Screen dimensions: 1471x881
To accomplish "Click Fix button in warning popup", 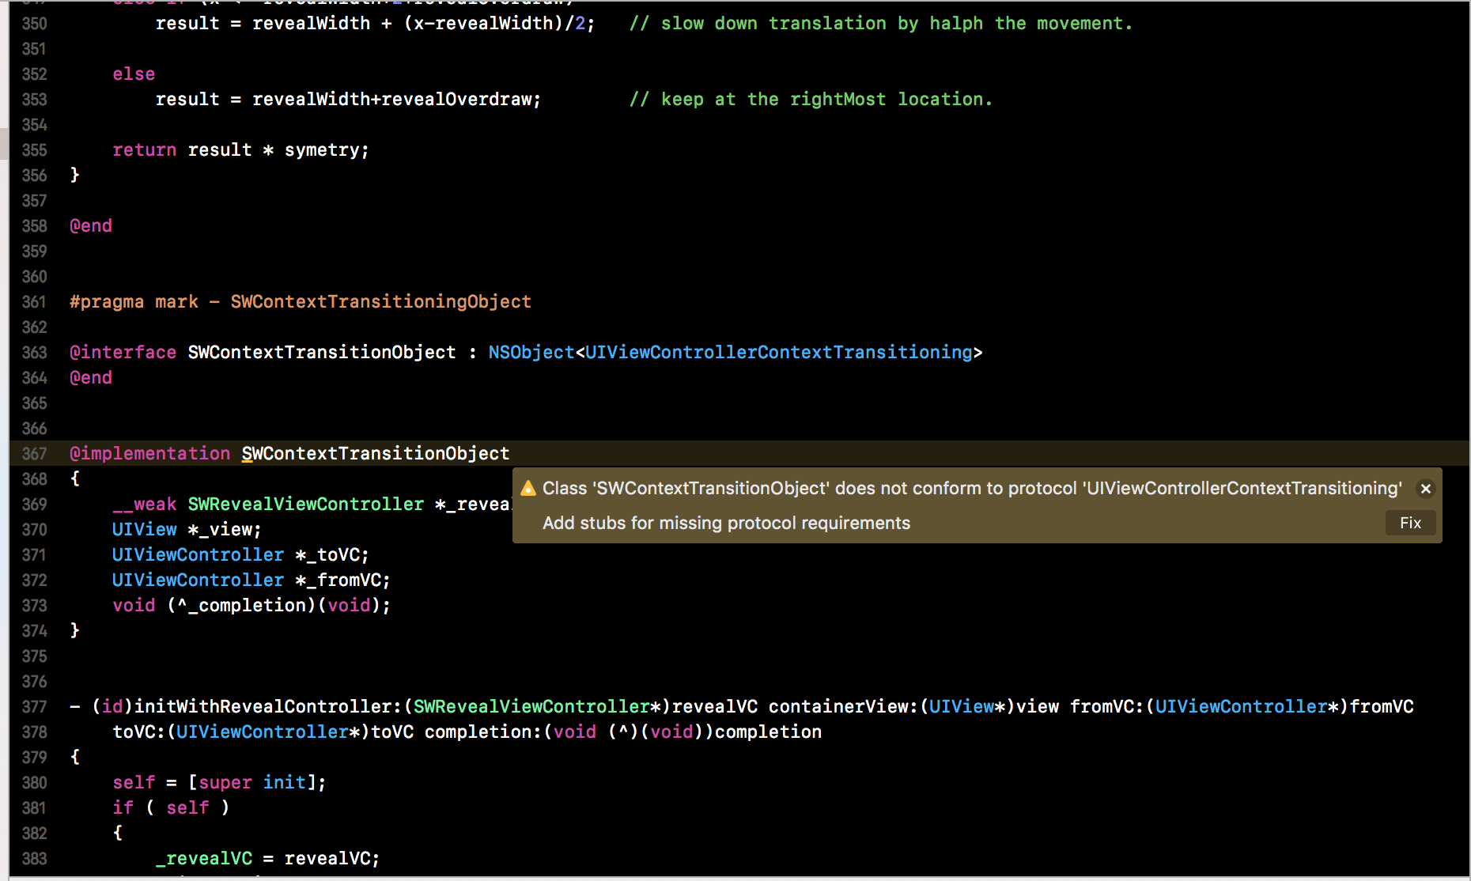I will (x=1410, y=523).
